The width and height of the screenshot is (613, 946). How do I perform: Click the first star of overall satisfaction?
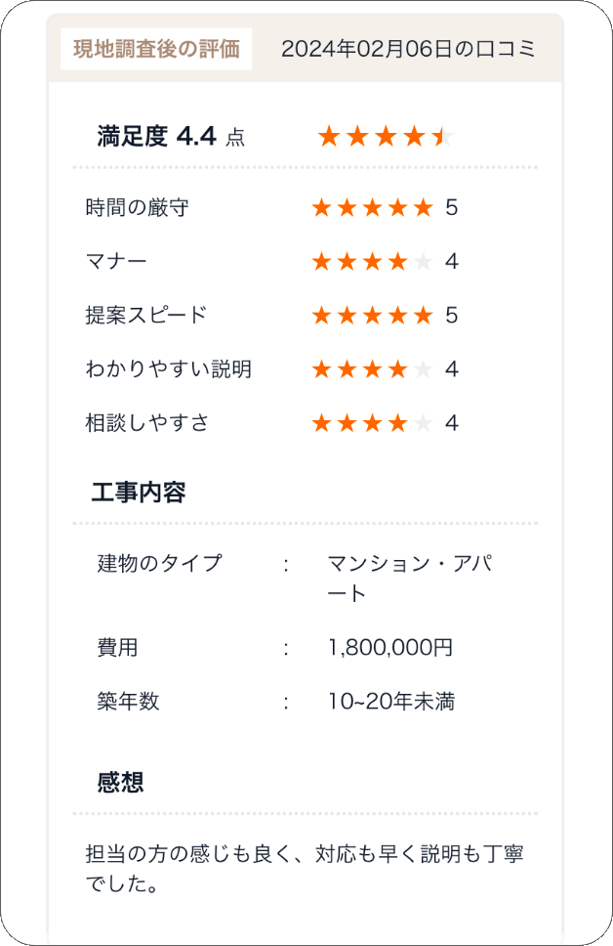329,137
